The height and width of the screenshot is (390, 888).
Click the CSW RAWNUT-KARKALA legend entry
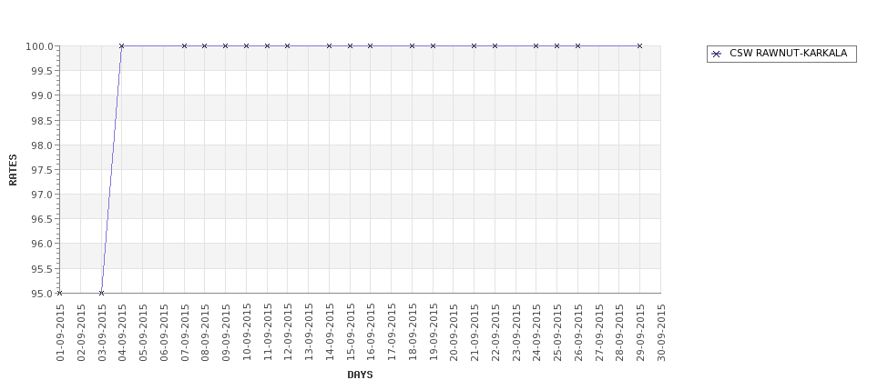pos(781,54)
